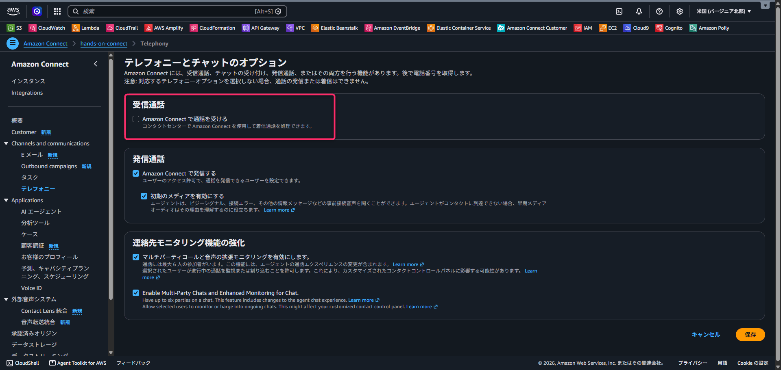Screen dimensions: 781x370
Task: Open the AWS services grid menu
Action: coord(57,11)
